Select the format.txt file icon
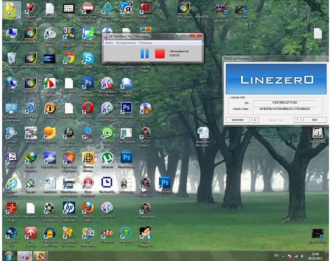The image size is (331, 261). (x=50, y=11)
